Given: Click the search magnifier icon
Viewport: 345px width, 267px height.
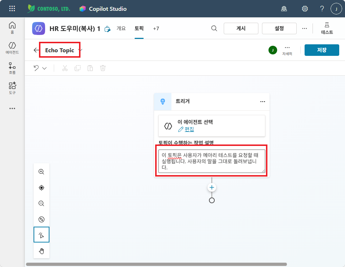Looking at the screenshot, I should coord(214,28).
